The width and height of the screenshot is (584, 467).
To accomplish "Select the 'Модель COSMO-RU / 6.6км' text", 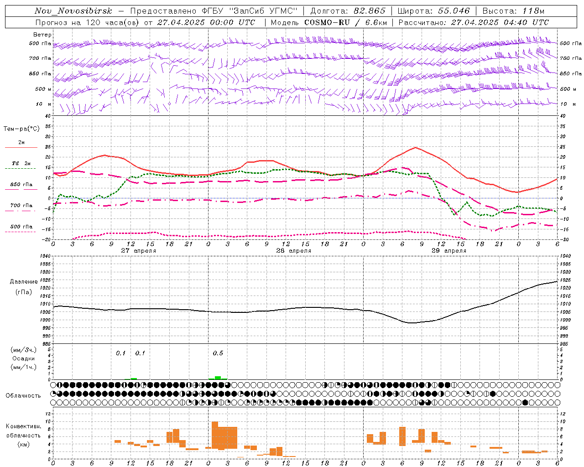I will click(x=328, y=22).
